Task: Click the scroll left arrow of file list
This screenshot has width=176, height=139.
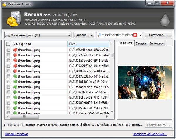Action: click(7, 116)
